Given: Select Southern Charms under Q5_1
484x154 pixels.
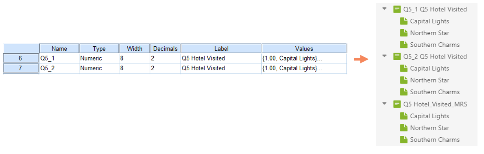Looking at the screenshot, I should (x=435, y=45).
